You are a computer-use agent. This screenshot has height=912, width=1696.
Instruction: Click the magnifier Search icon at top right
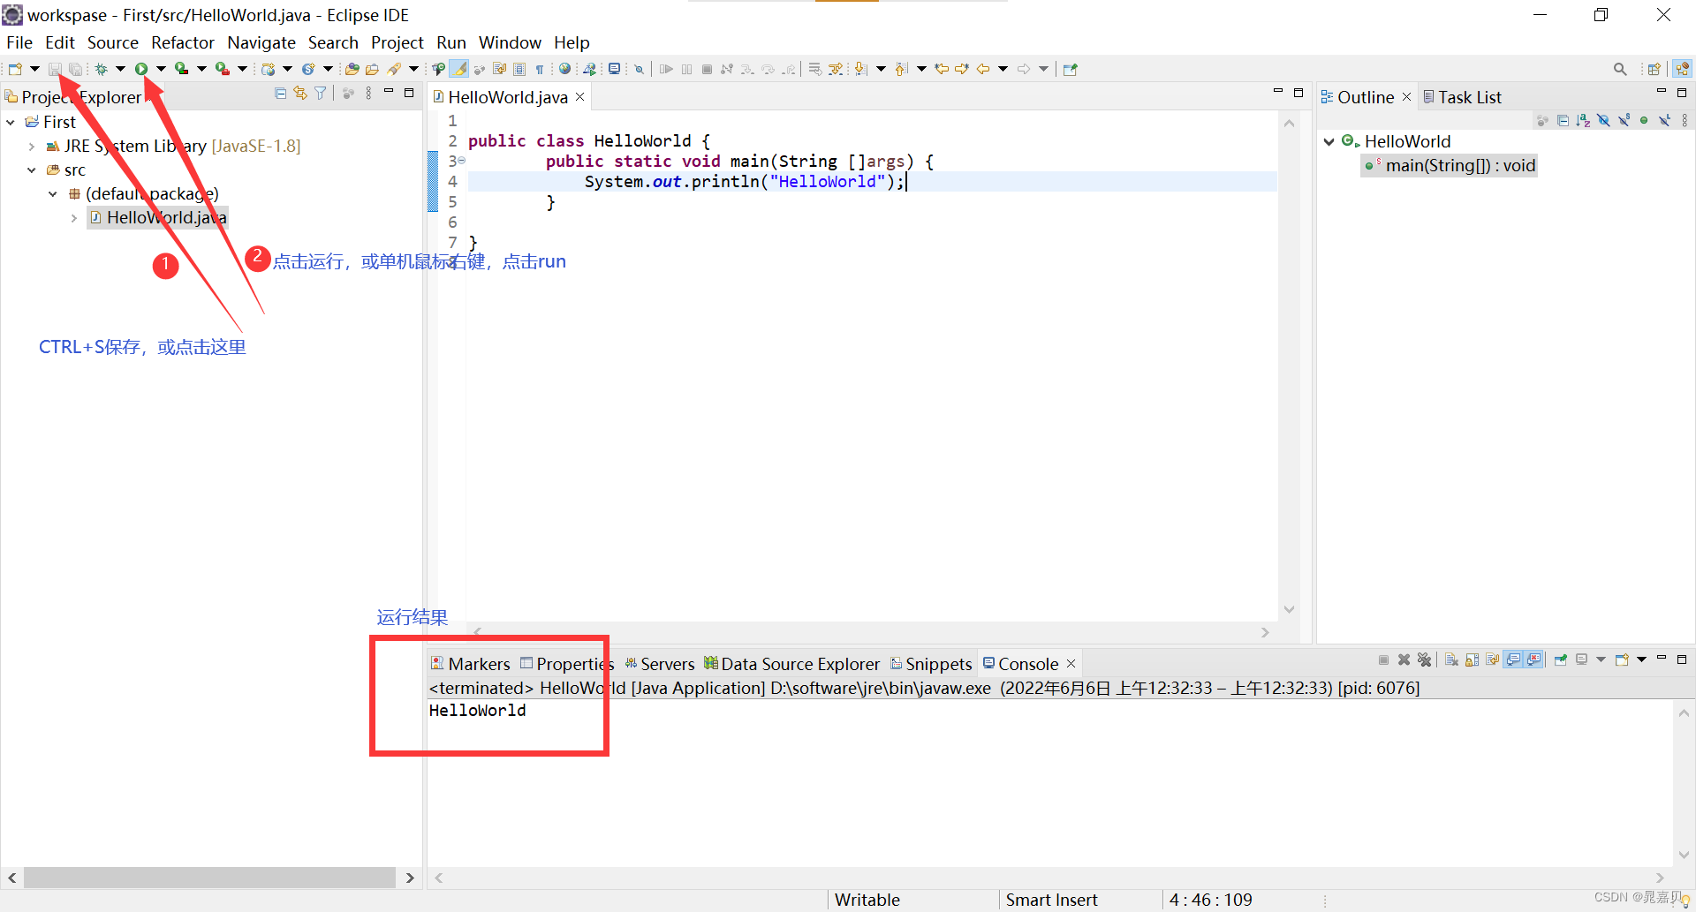1620,69
